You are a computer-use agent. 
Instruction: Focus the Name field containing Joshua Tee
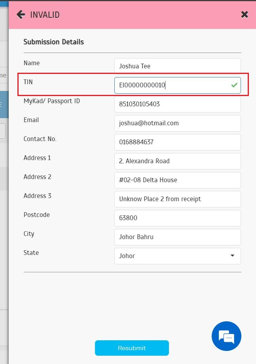pyautogui.click(x=177, y=66)
